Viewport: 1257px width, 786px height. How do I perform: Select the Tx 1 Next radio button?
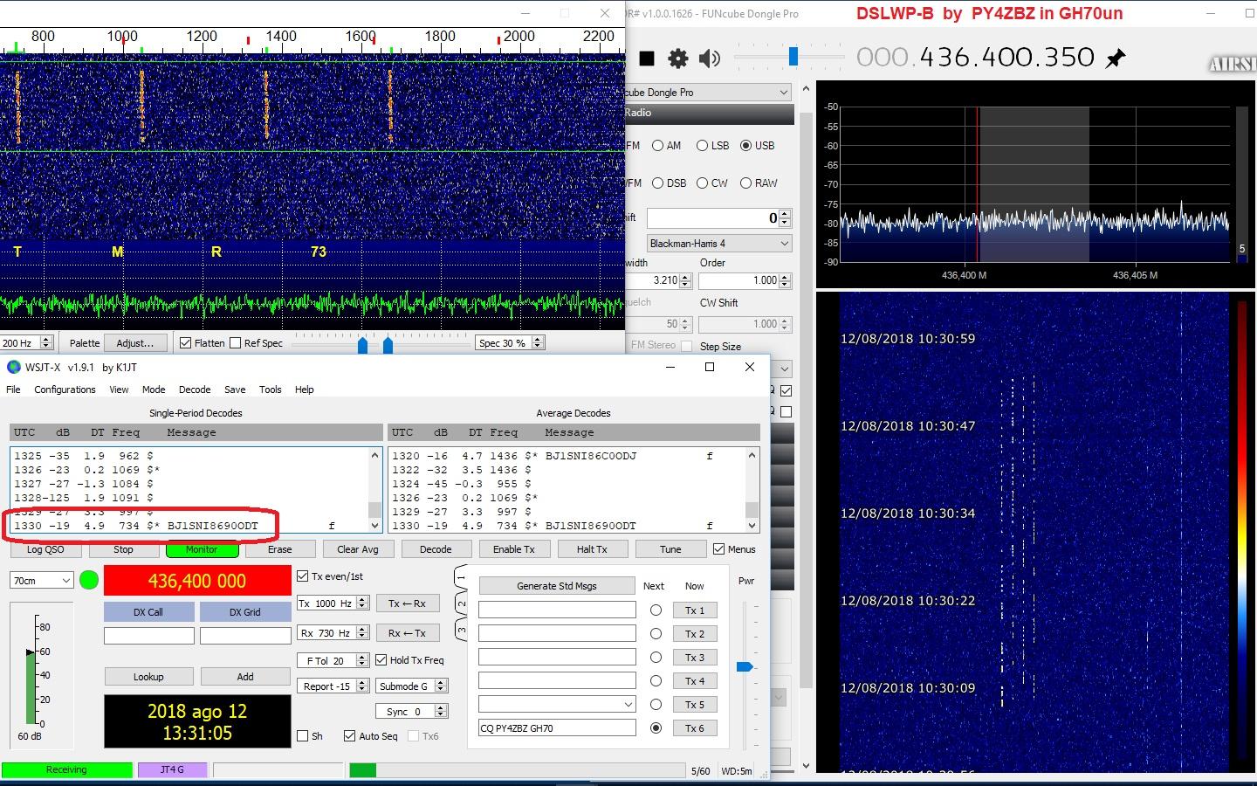[656, 610]
